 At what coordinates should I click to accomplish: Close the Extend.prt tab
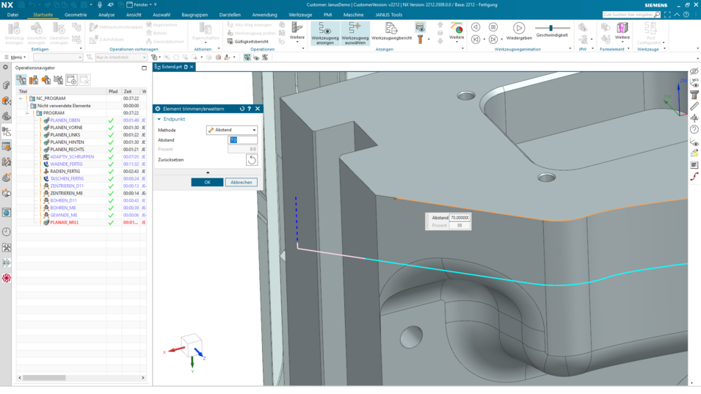click(x=192, y=67)
